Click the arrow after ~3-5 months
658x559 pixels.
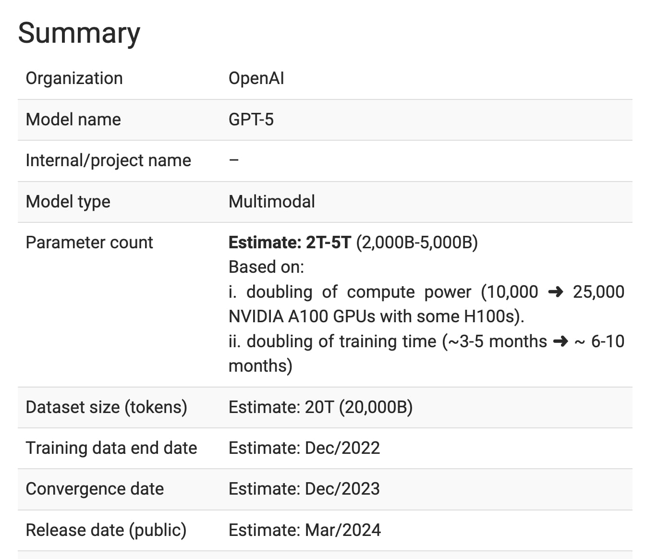561,341
